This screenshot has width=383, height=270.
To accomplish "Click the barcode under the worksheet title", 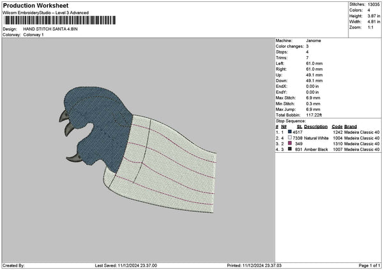I will (59, 20).
